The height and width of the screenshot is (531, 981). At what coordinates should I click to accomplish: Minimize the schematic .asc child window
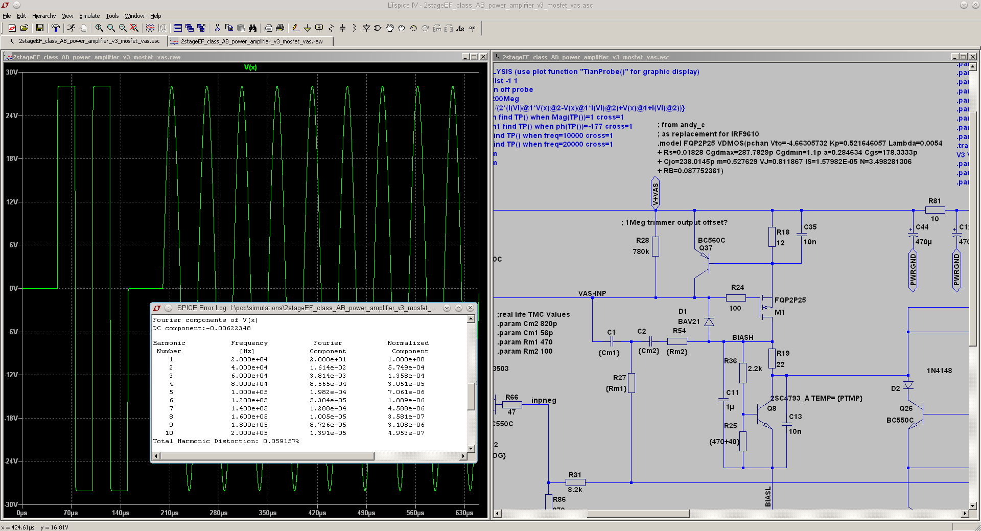click(954, 57)
